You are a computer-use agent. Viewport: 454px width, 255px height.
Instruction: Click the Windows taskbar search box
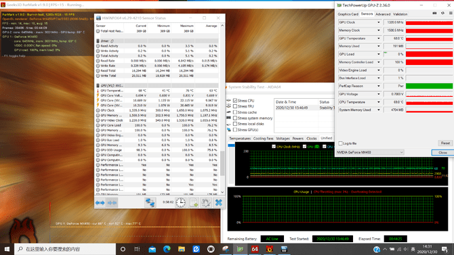click(x=65, y=249)
